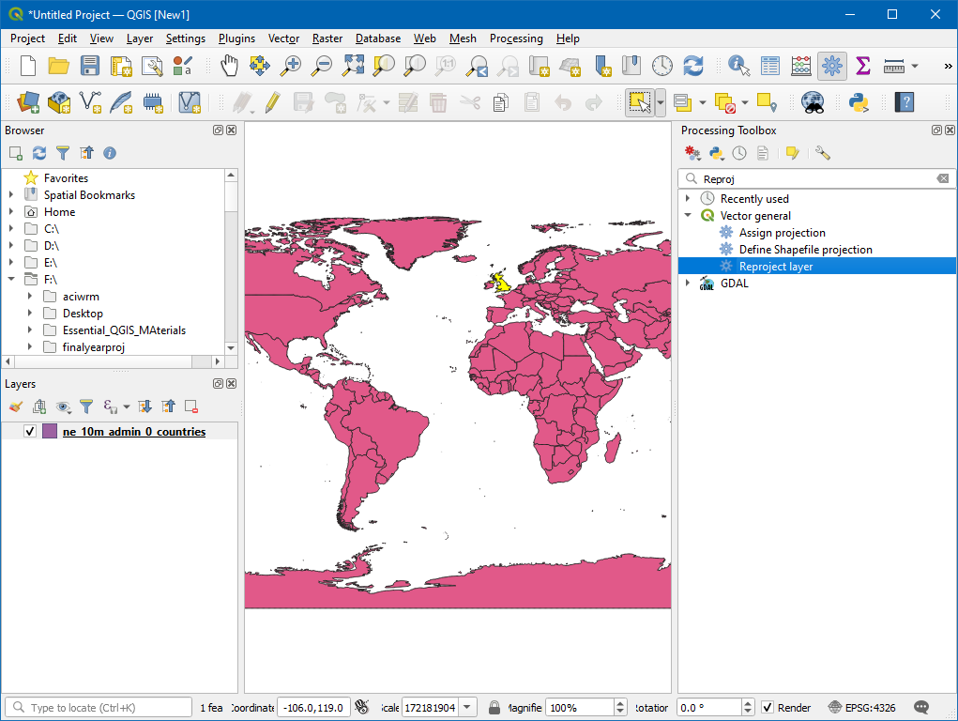The image size is (958, 721).
Task: Toggle visibility of ne_10m_admin_0_countries layer
Action: [30, 432]
